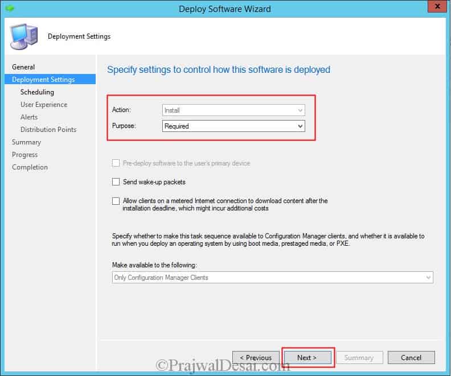Select User Experience in the sidebar
Screen dimensions: 451x376
(x=44, y=105)
